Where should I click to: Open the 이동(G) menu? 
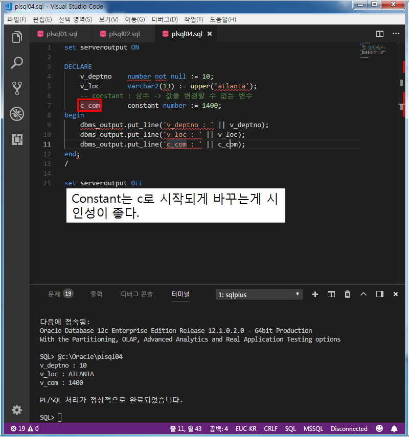[x=135, y=19]
